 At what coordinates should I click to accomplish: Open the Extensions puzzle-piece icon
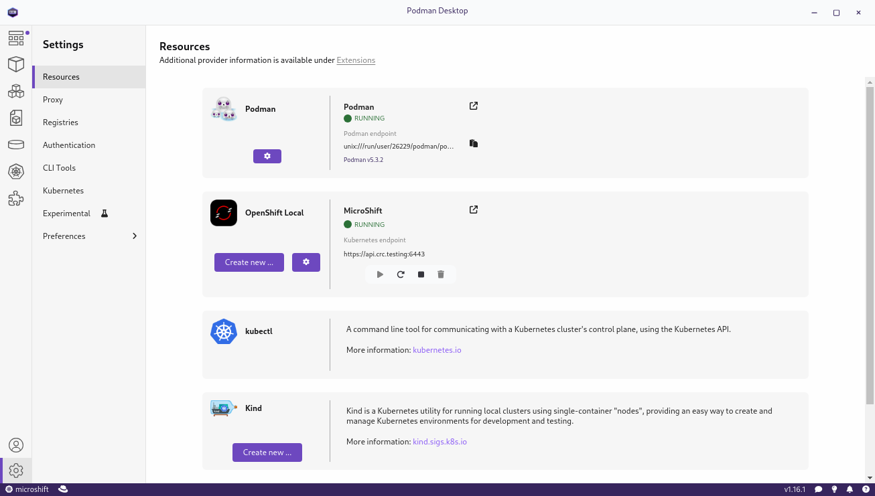click(x=16, y=198)
